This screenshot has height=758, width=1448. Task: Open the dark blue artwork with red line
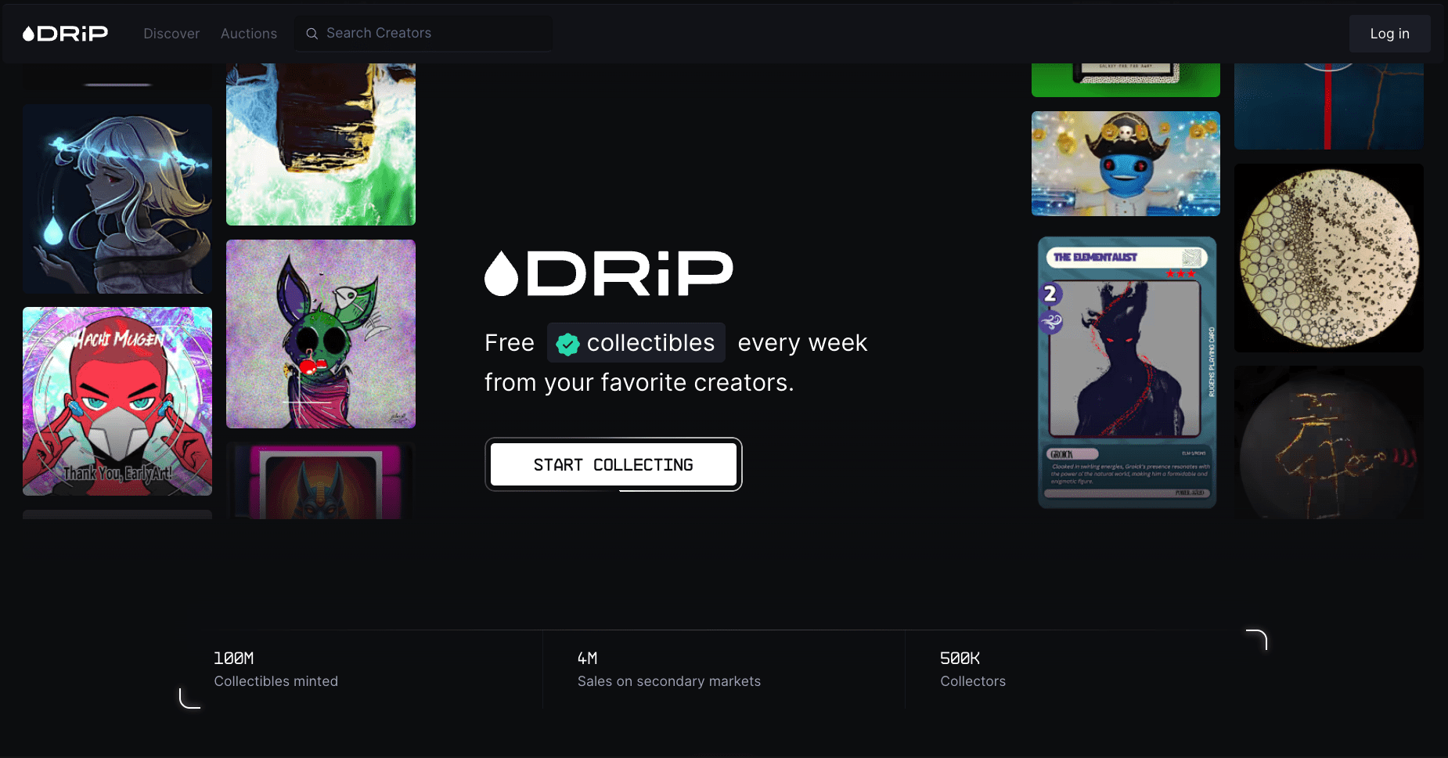coord(1329,106)
